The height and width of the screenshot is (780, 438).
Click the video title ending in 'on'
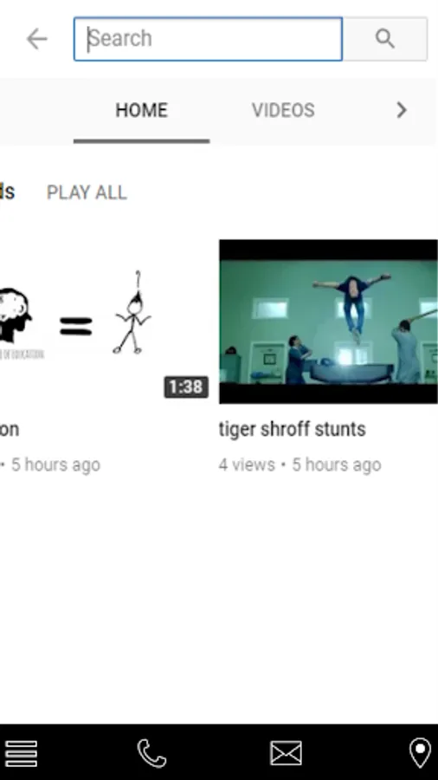[10, 429]
